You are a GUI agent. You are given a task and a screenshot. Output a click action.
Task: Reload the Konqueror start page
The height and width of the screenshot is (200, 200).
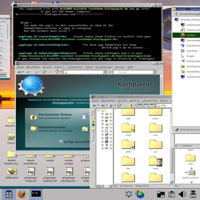(44, 72)
